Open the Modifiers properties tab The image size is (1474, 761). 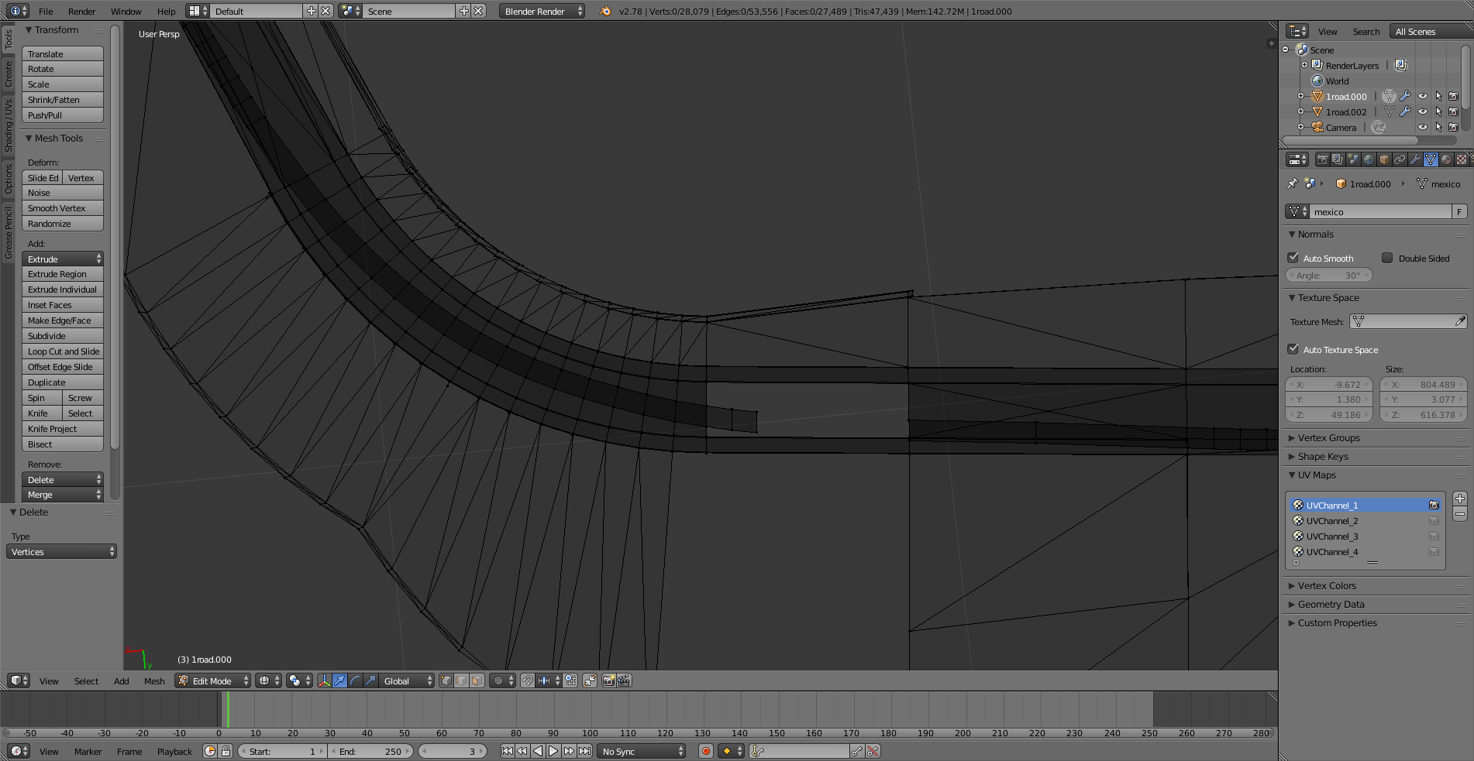pyautogui.click(x=1416, y=159)
